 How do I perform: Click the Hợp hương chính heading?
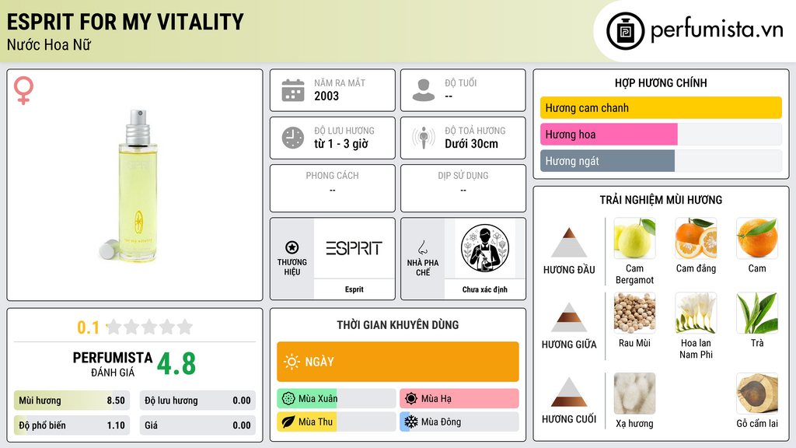point(661,82)
